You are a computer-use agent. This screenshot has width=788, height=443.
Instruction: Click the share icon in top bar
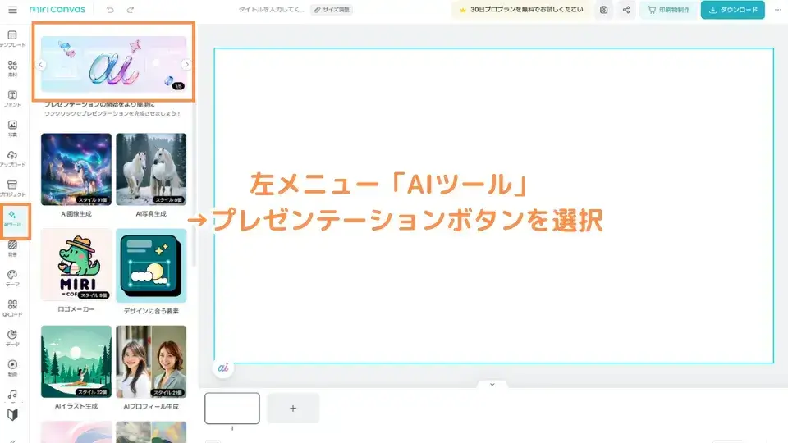[626, 10]
